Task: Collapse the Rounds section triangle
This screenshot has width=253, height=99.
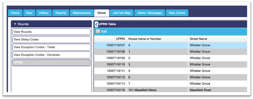Action: (x=15, y=24)
